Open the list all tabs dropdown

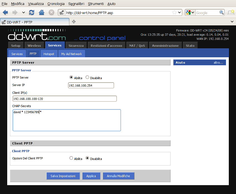pyautogui.click(x=232, y=22)
